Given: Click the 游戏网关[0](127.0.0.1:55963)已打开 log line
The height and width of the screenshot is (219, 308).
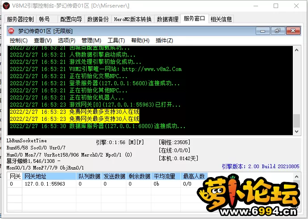Looking at the screenshot, I should 95,105.
